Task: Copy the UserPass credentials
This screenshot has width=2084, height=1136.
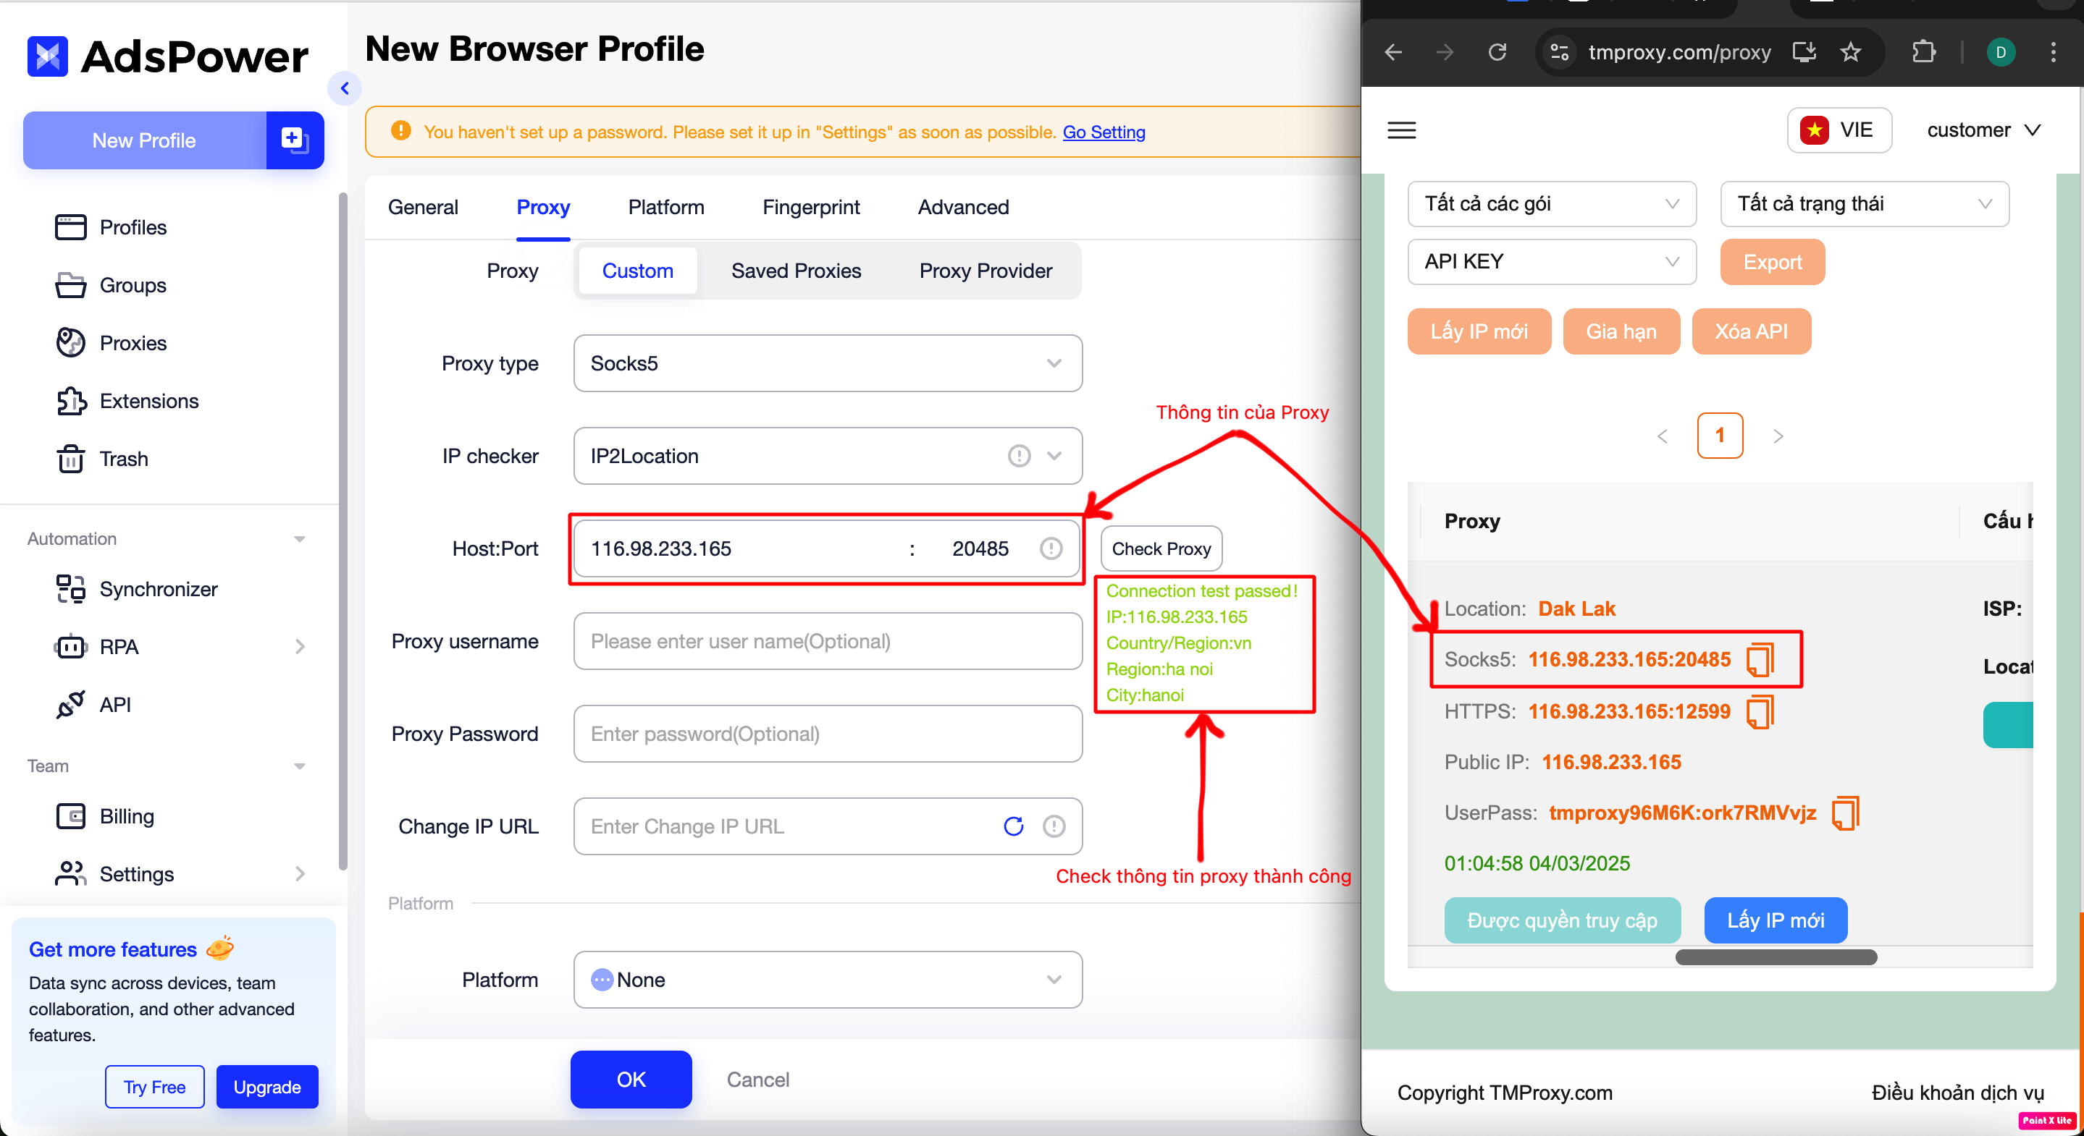Action: click(1844, 813)
